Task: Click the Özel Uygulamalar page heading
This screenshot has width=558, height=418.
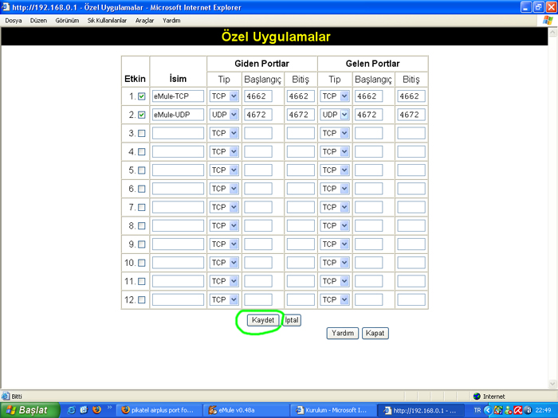Action: 276,37
